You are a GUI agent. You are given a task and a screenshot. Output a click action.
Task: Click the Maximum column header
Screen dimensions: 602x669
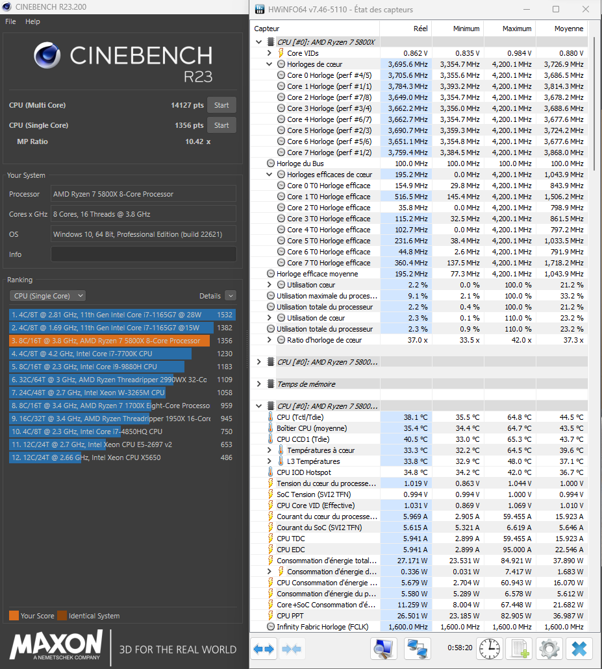(x=510, y=29)
